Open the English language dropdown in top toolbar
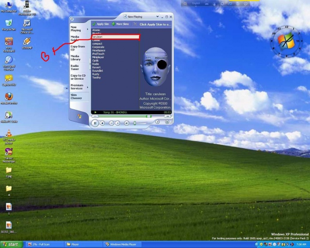310x248 pixels. 196,4
